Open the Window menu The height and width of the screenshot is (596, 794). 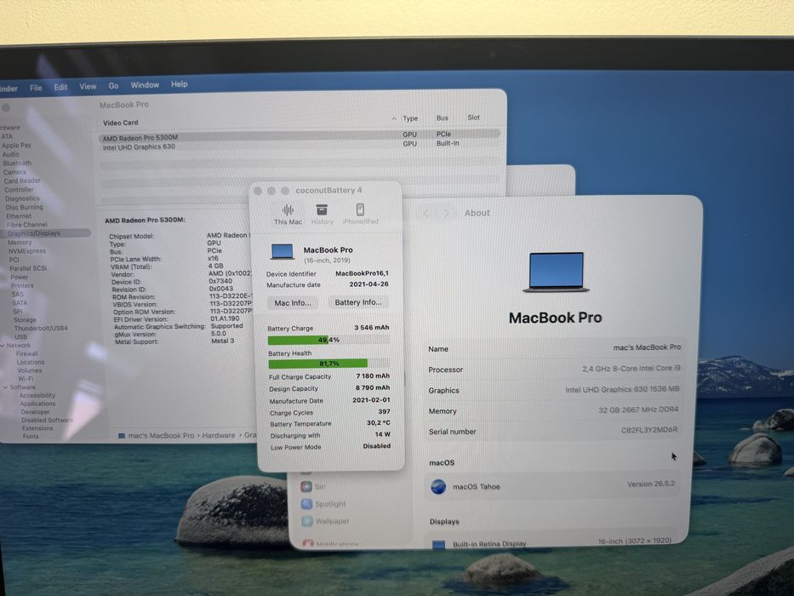coord(145,85)
